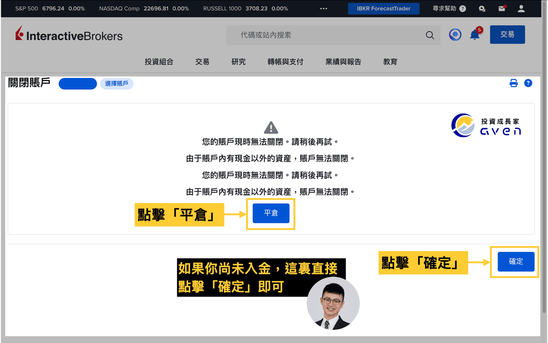The image size is (548, 343).
Task: Click the 確定 confirmation button
Action: coord(516,261)
